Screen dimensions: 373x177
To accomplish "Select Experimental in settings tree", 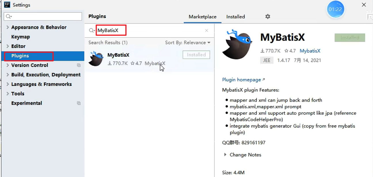I will 26,103.
